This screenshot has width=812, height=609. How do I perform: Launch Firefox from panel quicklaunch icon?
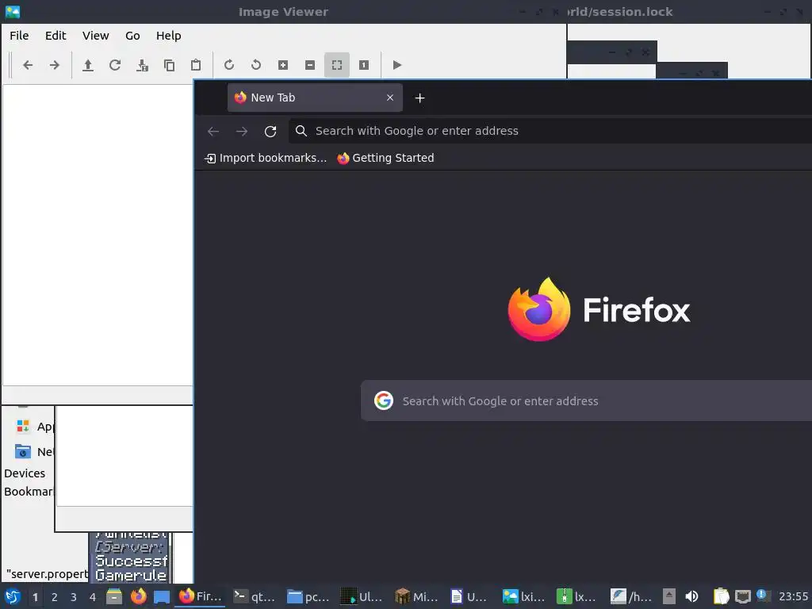tap(138, 596)
